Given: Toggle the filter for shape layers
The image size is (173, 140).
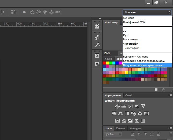Looking at the screenshot, I should (152, 134).
